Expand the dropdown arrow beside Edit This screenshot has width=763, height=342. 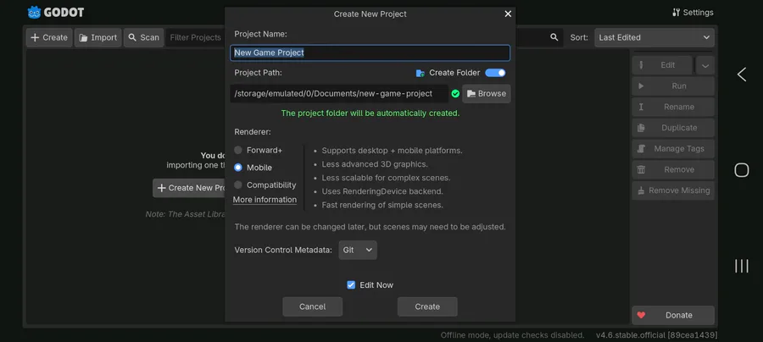[705, 65]
